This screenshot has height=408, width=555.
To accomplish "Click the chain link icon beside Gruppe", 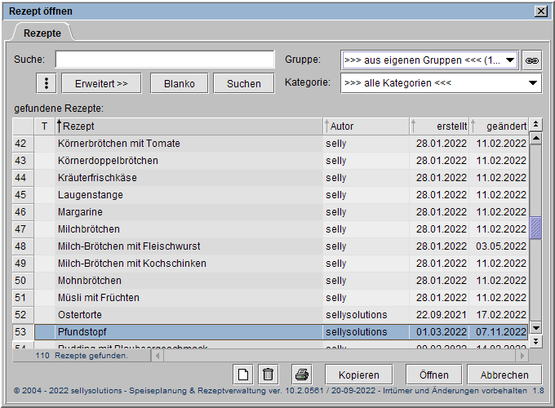I will click(x=531, y=60).
